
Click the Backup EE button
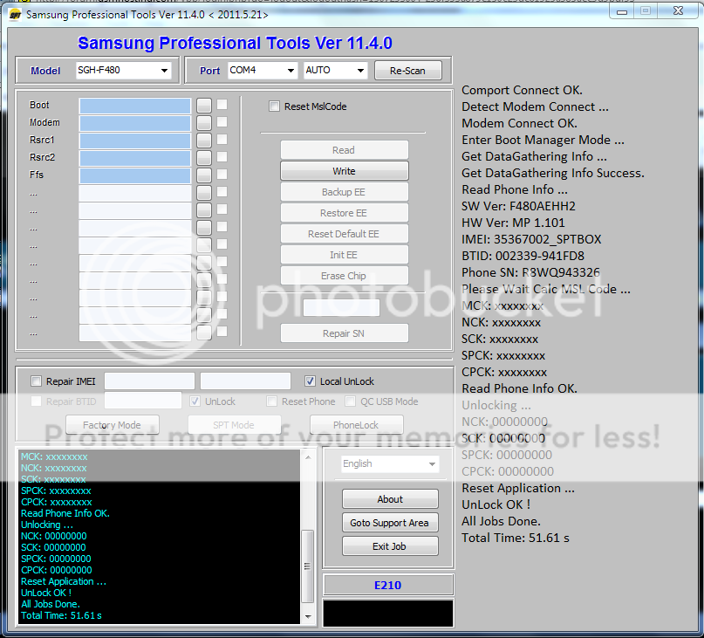pyautogui.click(x=345, y=192)
